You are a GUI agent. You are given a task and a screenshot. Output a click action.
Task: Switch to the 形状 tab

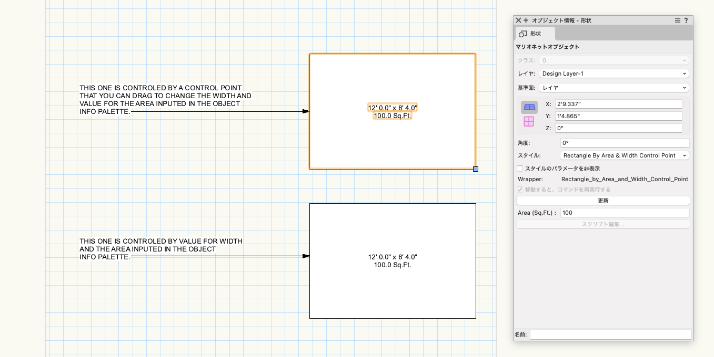point(530,34)
